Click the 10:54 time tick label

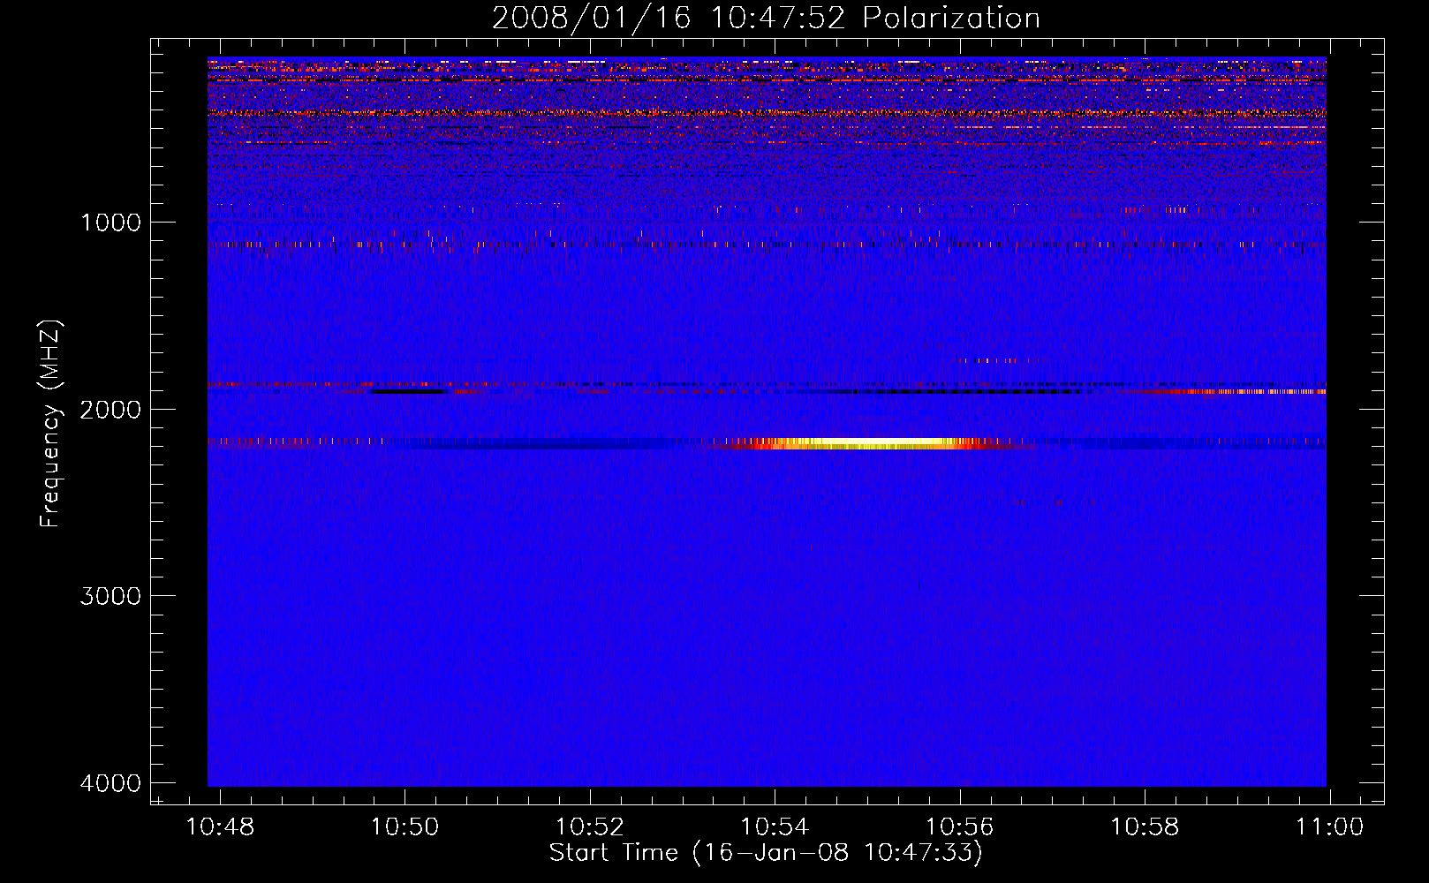coord(775,826)
